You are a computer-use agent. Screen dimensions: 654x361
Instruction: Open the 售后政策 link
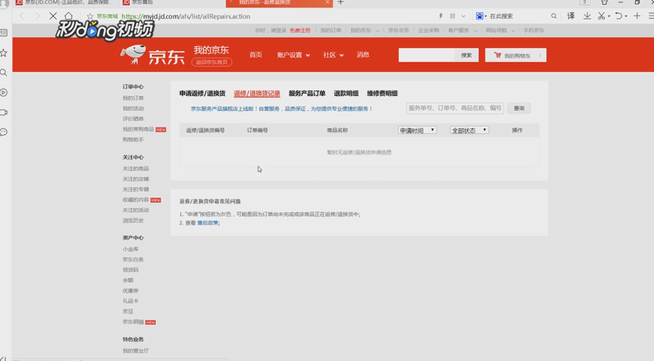pyautogui.click(x=207, y=223)
